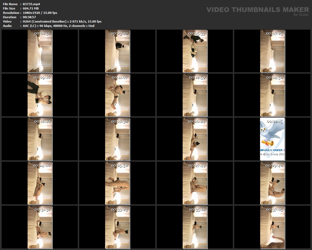Pick the thumbnail stamped 00:09:16
The height and width of the screenshot is (250, 312).
click(x=40, y=95)
